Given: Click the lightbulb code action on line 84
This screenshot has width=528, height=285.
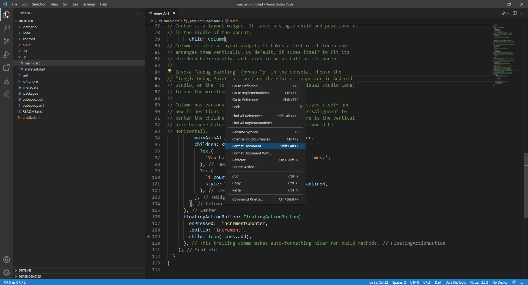Looking at the screenshot, I should point(169,71).
